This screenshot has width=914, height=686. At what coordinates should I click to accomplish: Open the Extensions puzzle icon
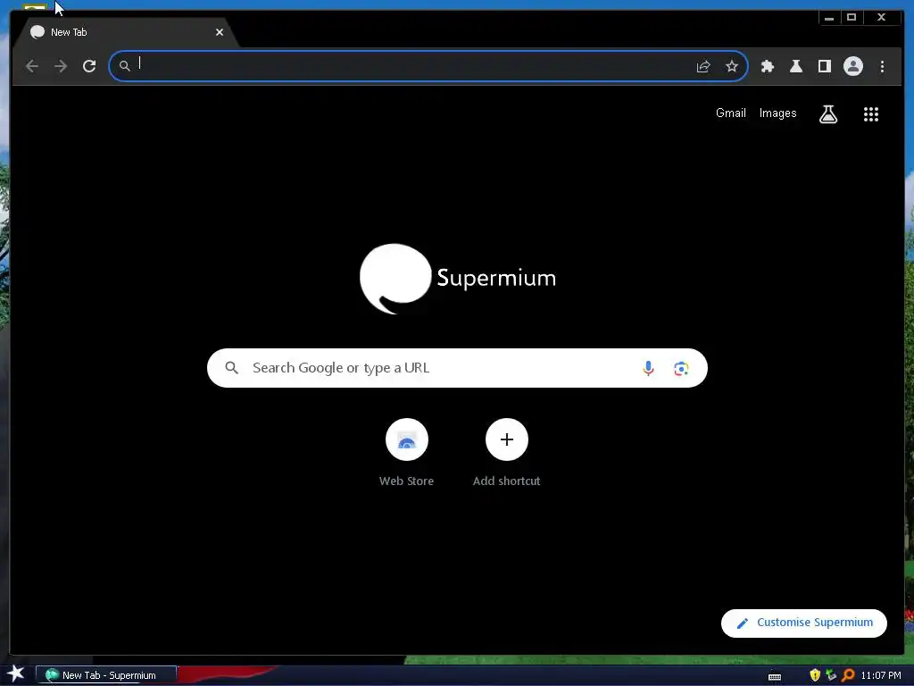[768, 66]
